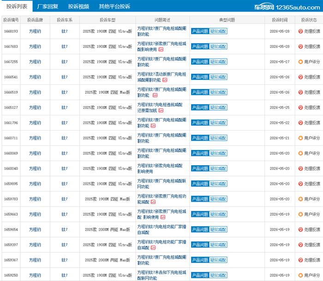Click image icon in complaint 1666541 description
Screen dimensions: 323x281
coord(165,80)
